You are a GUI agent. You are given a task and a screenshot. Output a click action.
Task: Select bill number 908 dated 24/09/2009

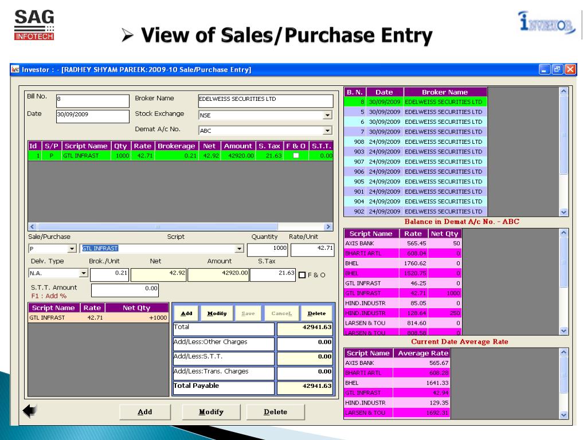(416, 142)
